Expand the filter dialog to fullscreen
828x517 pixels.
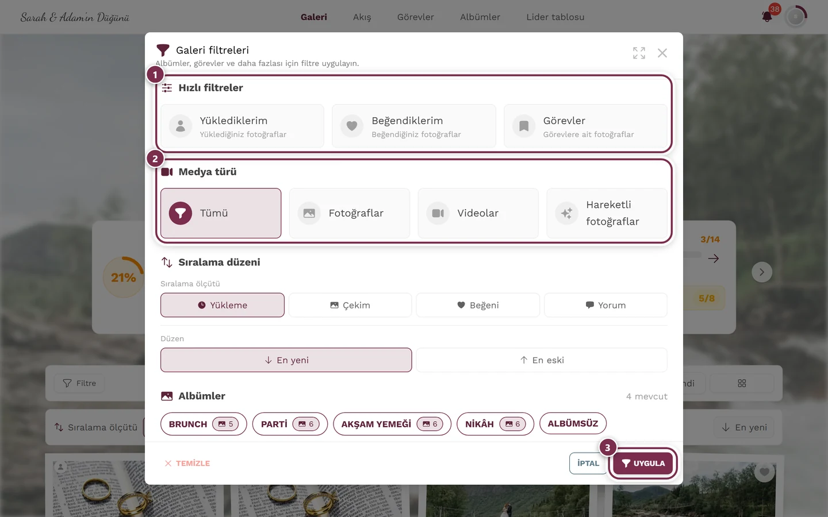tap(639, 53)
